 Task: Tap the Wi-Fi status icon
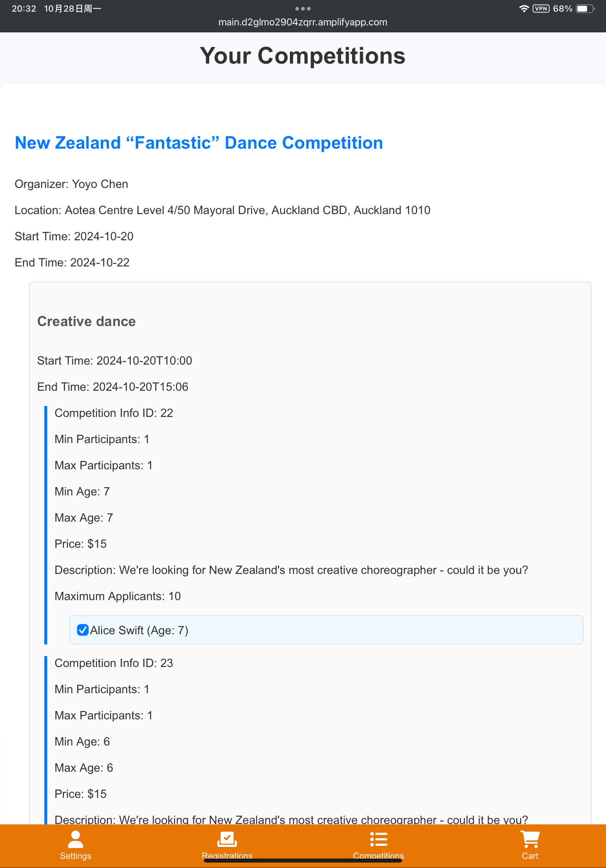pyautogui.click(x=524, y=9)
